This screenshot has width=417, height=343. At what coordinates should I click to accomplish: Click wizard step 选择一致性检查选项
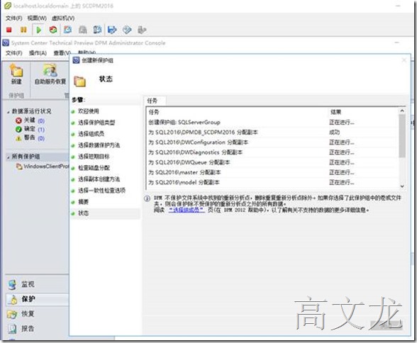[x=101, y=191]
